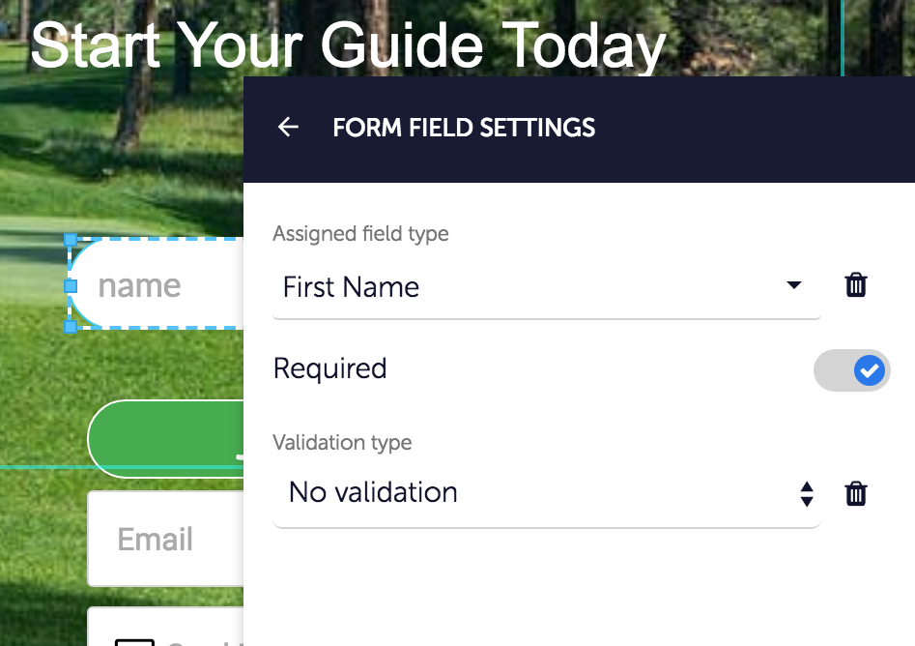Click the FORM FIELD SETTINGS panel title
Image resolution: width=915 pixels, height=646 pixels.
464,128
